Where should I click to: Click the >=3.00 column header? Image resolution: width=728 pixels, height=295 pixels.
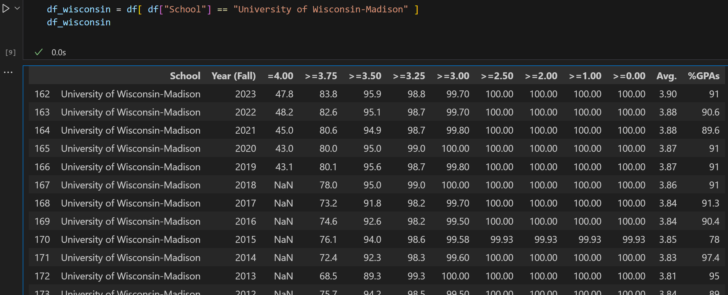tap(453, 76)
